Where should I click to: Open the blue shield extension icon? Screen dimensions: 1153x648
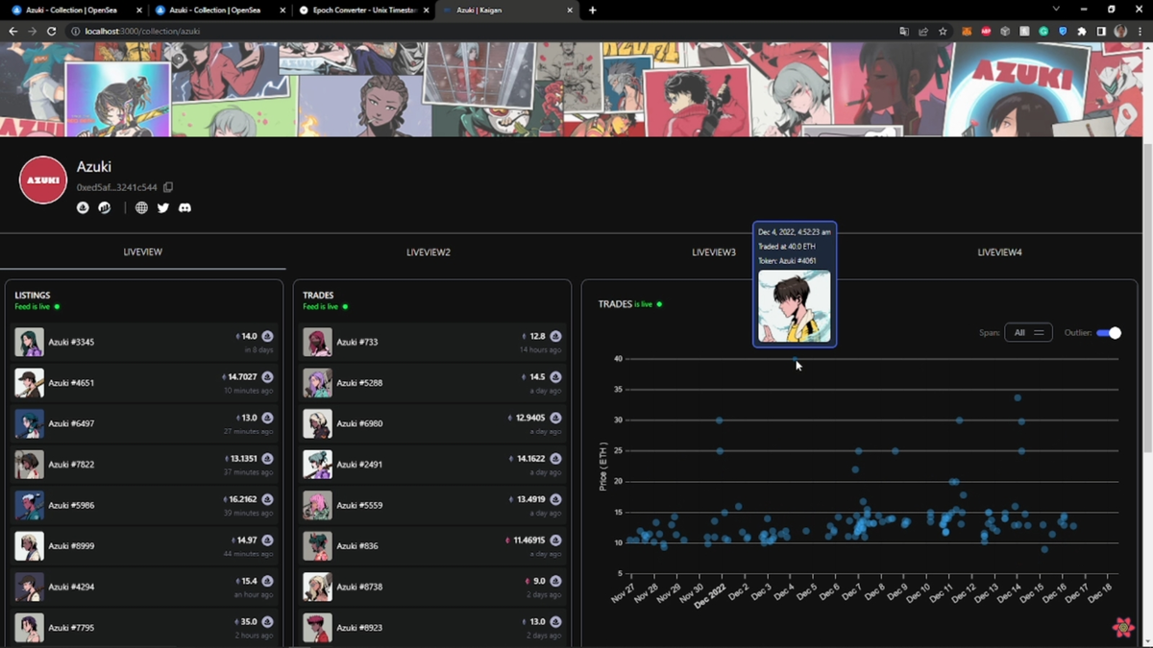[x=1063, y=32]
